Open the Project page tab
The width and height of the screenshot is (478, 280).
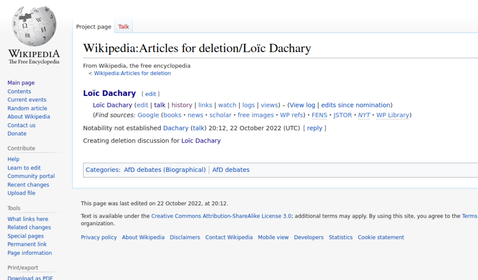[x=93, y=27]
